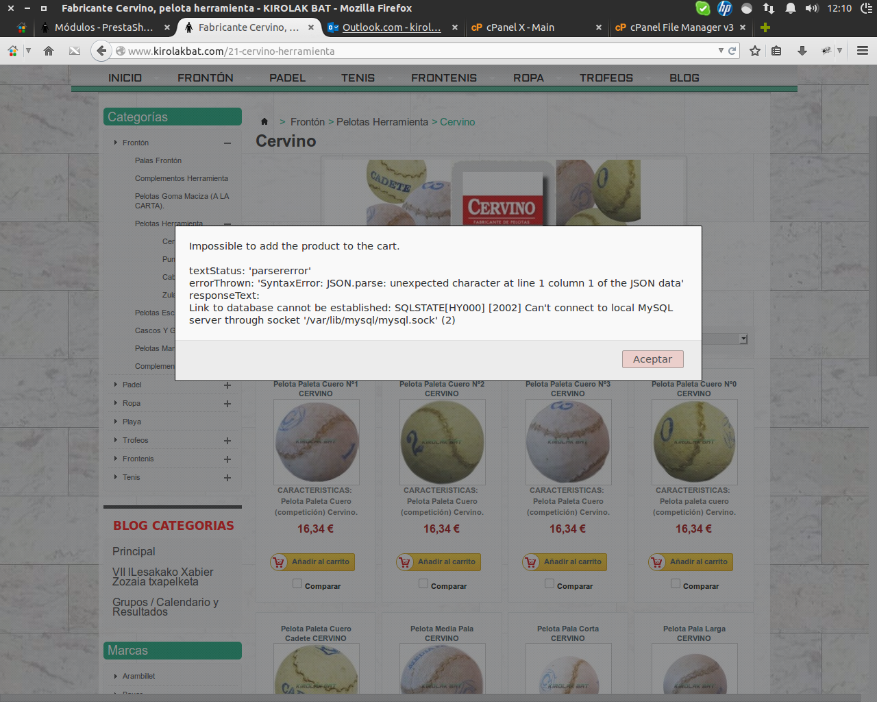877x702 pixels.
Task: Open the FRONTENIS menu item
Action: coord(444,78)
